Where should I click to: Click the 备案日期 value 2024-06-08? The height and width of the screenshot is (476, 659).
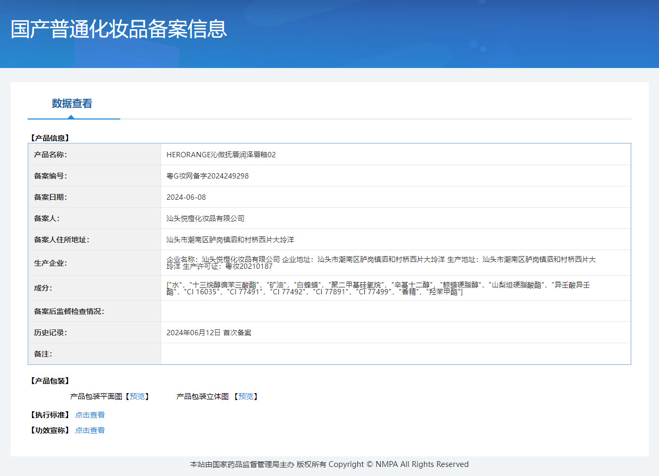click(186, 197)
